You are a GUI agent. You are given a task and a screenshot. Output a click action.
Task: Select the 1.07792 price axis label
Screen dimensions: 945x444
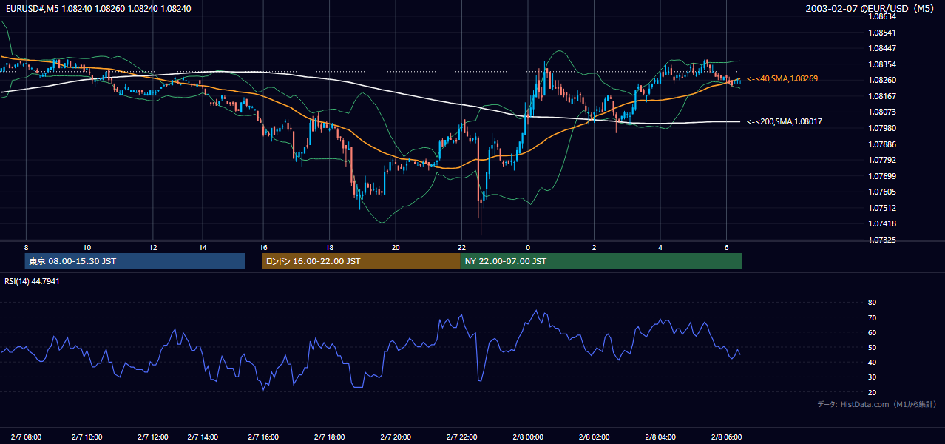click(x=883, y=160)
